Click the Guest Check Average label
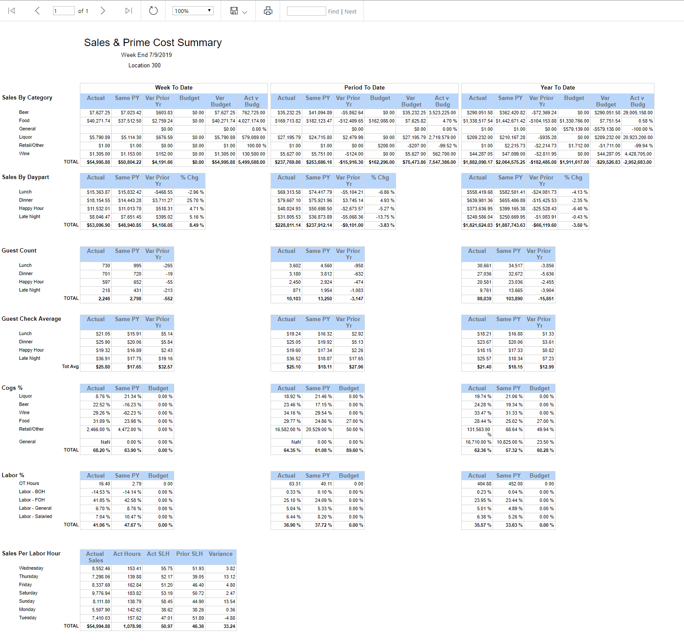Screen dimensions: 684x641 pos(31,319)
